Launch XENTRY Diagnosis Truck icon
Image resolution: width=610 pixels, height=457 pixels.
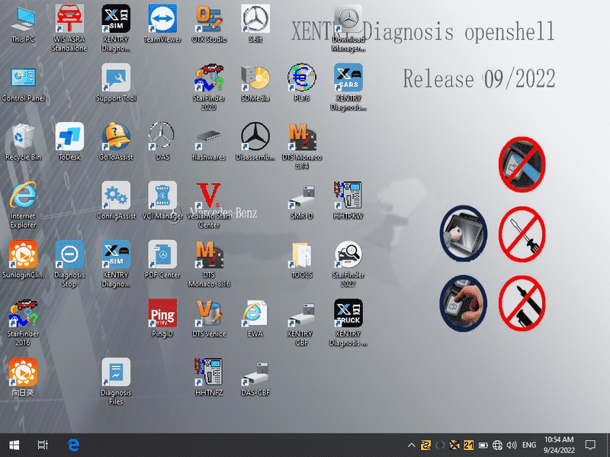pos(348,323)
